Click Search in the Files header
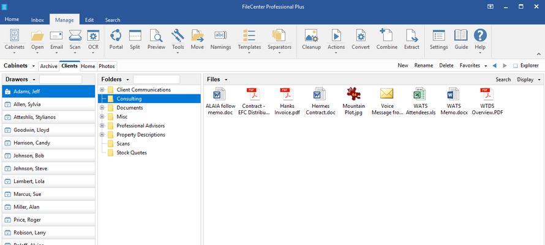 pos(503,80)
